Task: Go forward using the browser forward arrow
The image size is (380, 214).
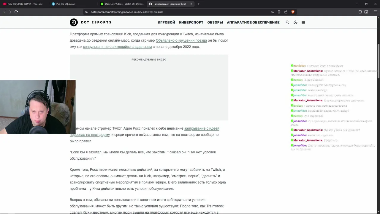Action: click(10, 12)
